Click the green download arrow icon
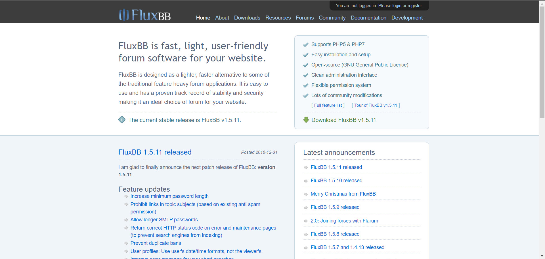This screenshot has height=259, width=545. tap(306, 120)
